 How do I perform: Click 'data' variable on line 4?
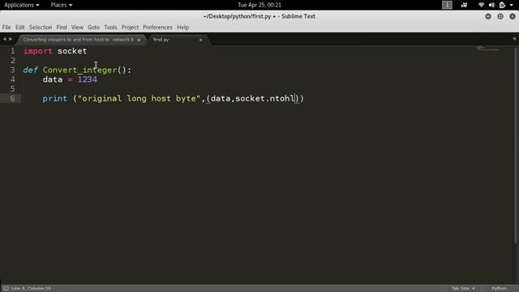coord(53,79)
